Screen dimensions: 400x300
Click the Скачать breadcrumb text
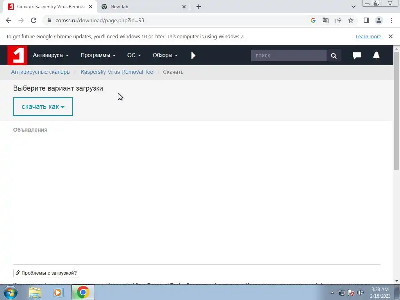tap(173, 72)
